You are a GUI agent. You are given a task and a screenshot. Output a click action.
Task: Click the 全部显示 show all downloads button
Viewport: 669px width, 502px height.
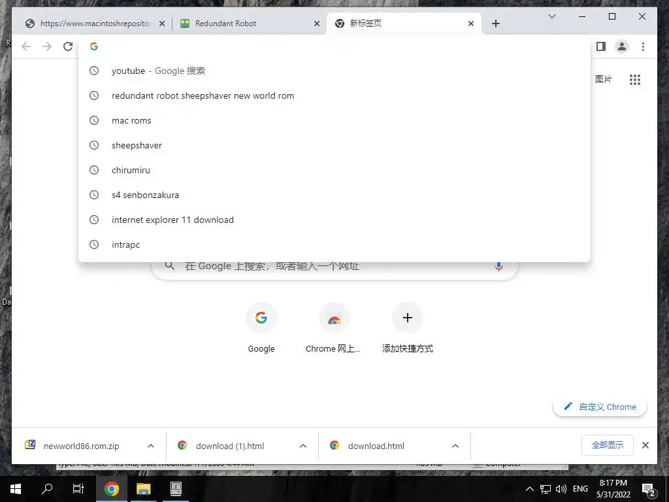(607, 445)
